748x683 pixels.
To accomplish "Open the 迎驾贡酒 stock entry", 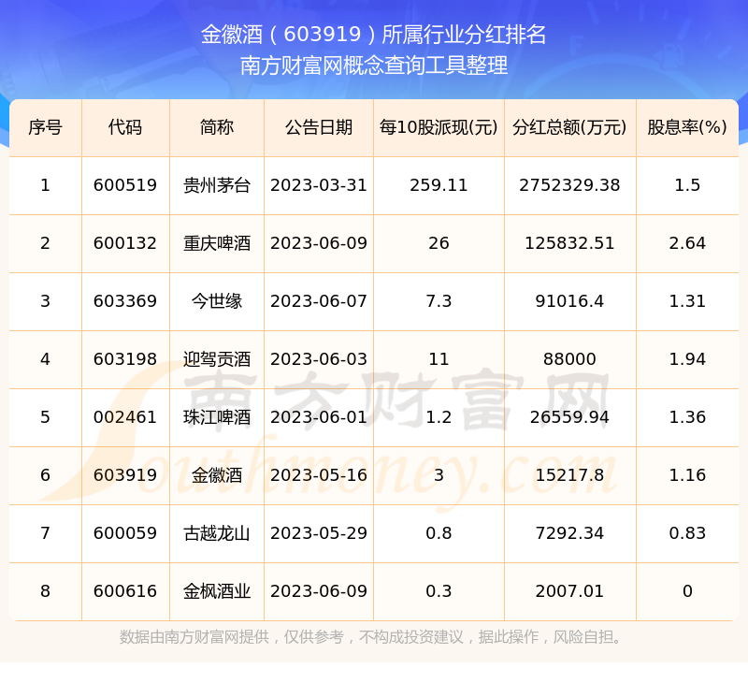I will [217, 359].
